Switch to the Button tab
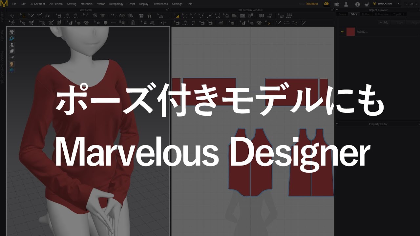The height and width of the screenshot is (236, 420). click(366, 14)
